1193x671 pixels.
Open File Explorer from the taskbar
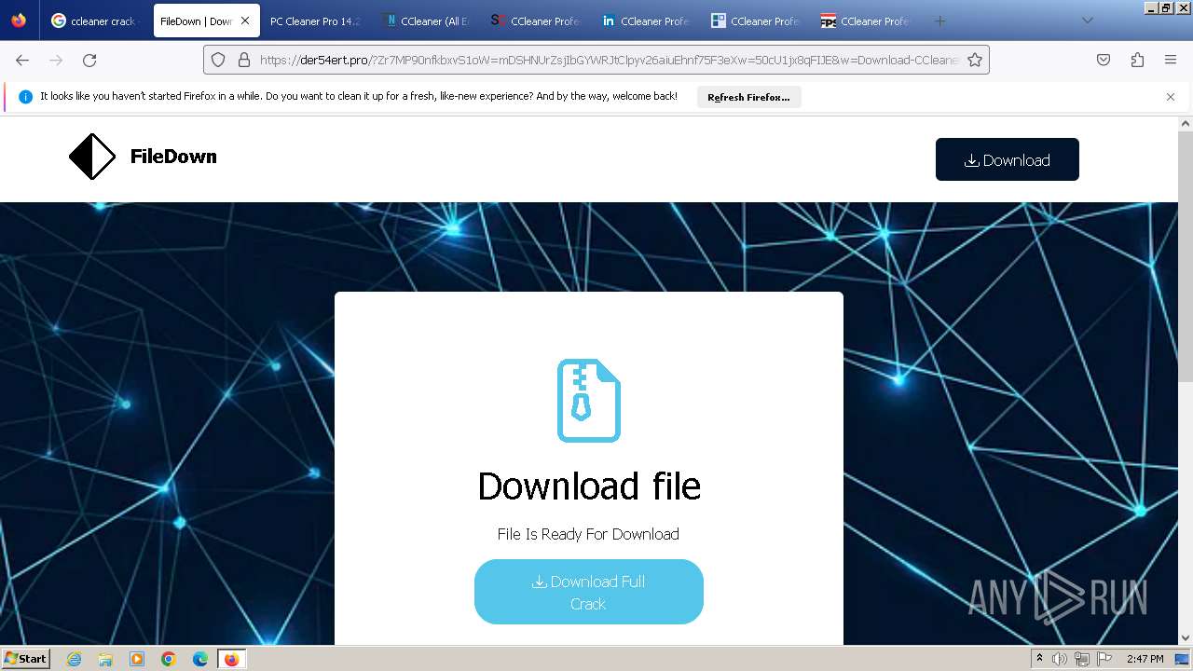[105, 659]
